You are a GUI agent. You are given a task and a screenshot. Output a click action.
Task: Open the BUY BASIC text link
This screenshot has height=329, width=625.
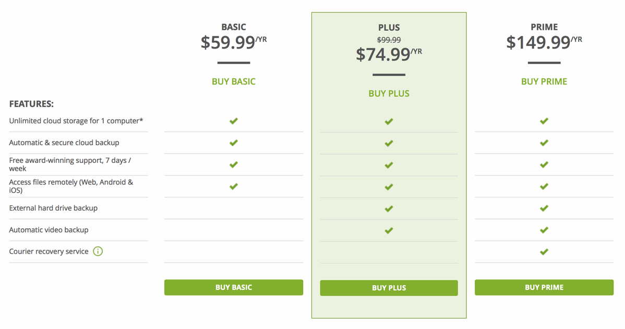234,81
